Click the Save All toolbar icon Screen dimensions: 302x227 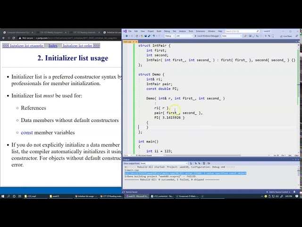149,36
